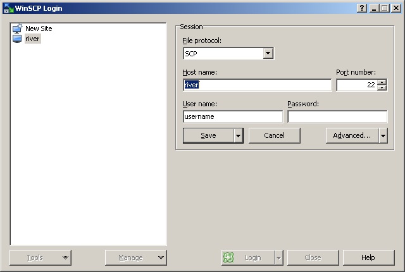The height and width of the screenshot is (272, 405).
Task: Increase port number with up arrow
Action: tap(382, 82)
